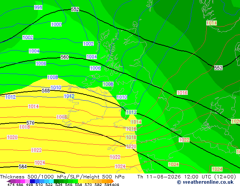The width and height of the screenshot is (240, 186).
Task: Click the 576 height contour label
Action: click(30, 123)
